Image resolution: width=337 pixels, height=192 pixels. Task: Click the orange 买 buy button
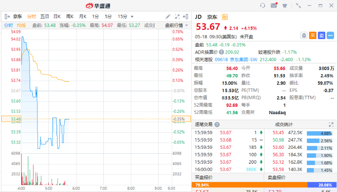[x=313, y=36]
